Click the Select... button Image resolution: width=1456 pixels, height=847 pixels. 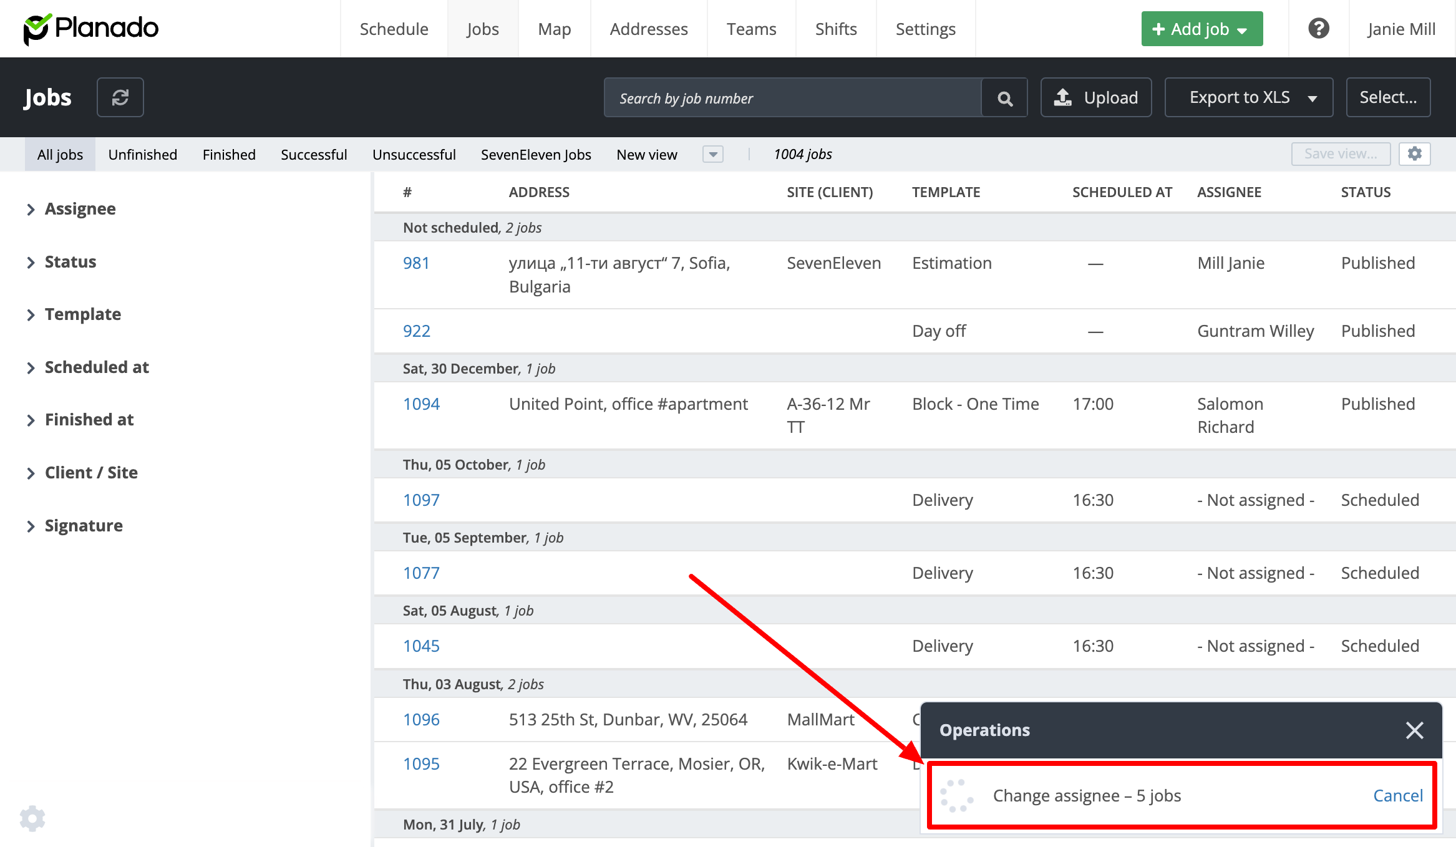(1388, 97)
